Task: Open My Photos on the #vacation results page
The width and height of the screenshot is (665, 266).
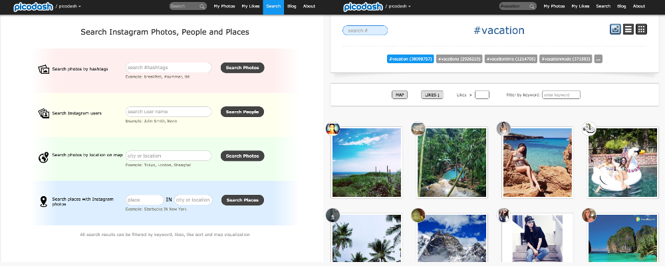Action: coord(555,7)
